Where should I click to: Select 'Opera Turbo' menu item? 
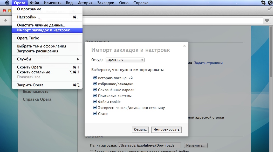[x=47, y=38]
